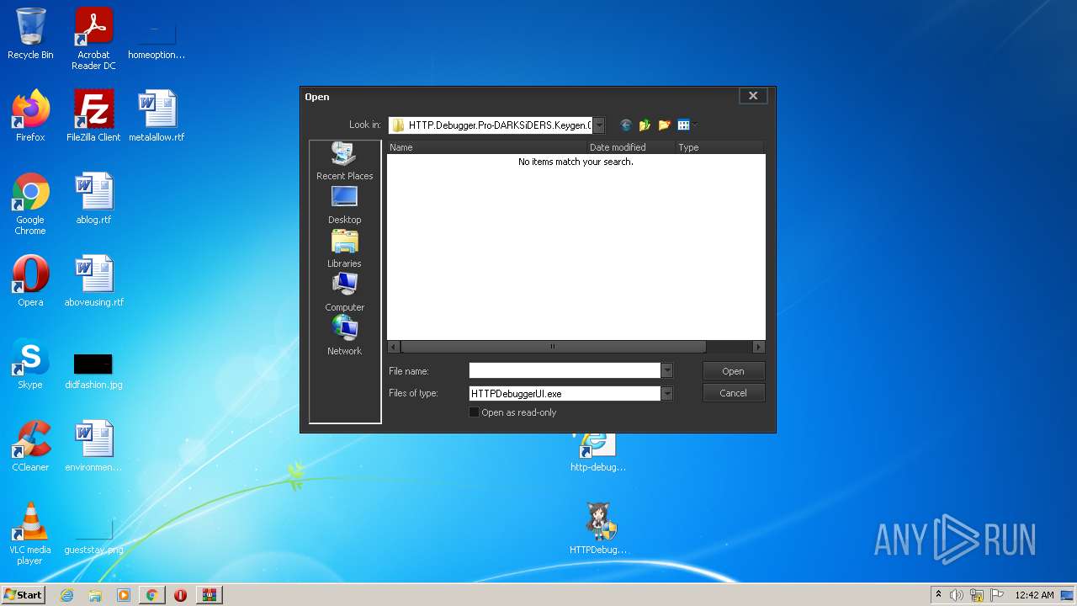Open Opera from the taskbar
1077x606 pixels.
point(180,595)
